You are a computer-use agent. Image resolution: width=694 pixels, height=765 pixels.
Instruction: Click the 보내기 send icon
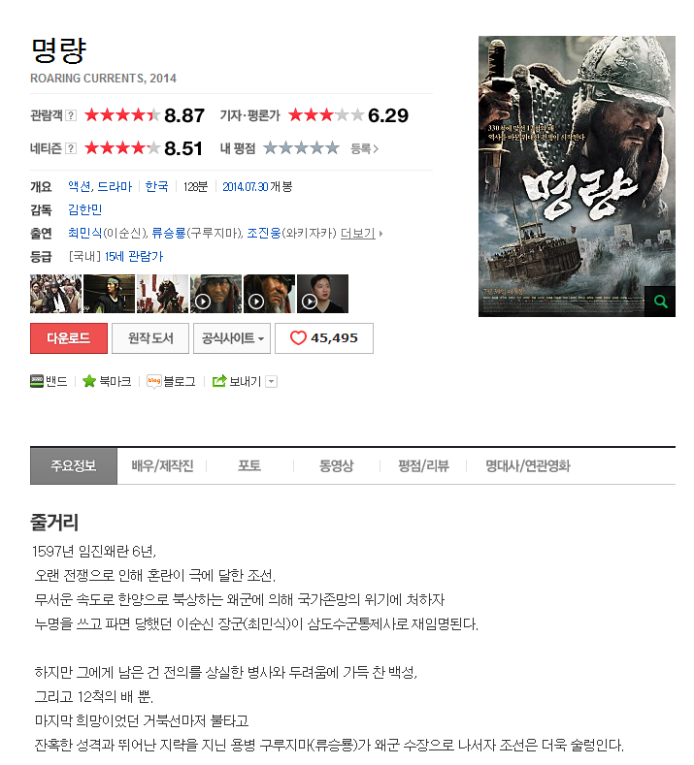click(219, 381)
